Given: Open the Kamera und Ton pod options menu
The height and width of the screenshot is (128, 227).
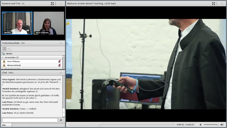Looking at the screenshot, I should 61,4.
